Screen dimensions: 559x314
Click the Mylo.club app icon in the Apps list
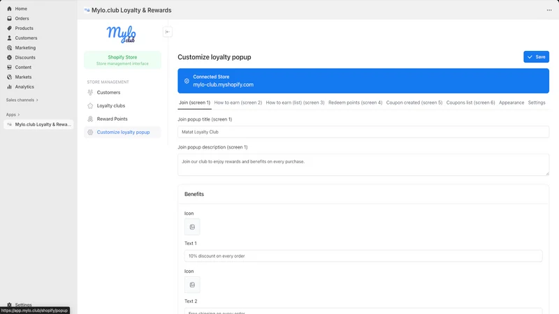pyautogui.click(x=9, y=125)
